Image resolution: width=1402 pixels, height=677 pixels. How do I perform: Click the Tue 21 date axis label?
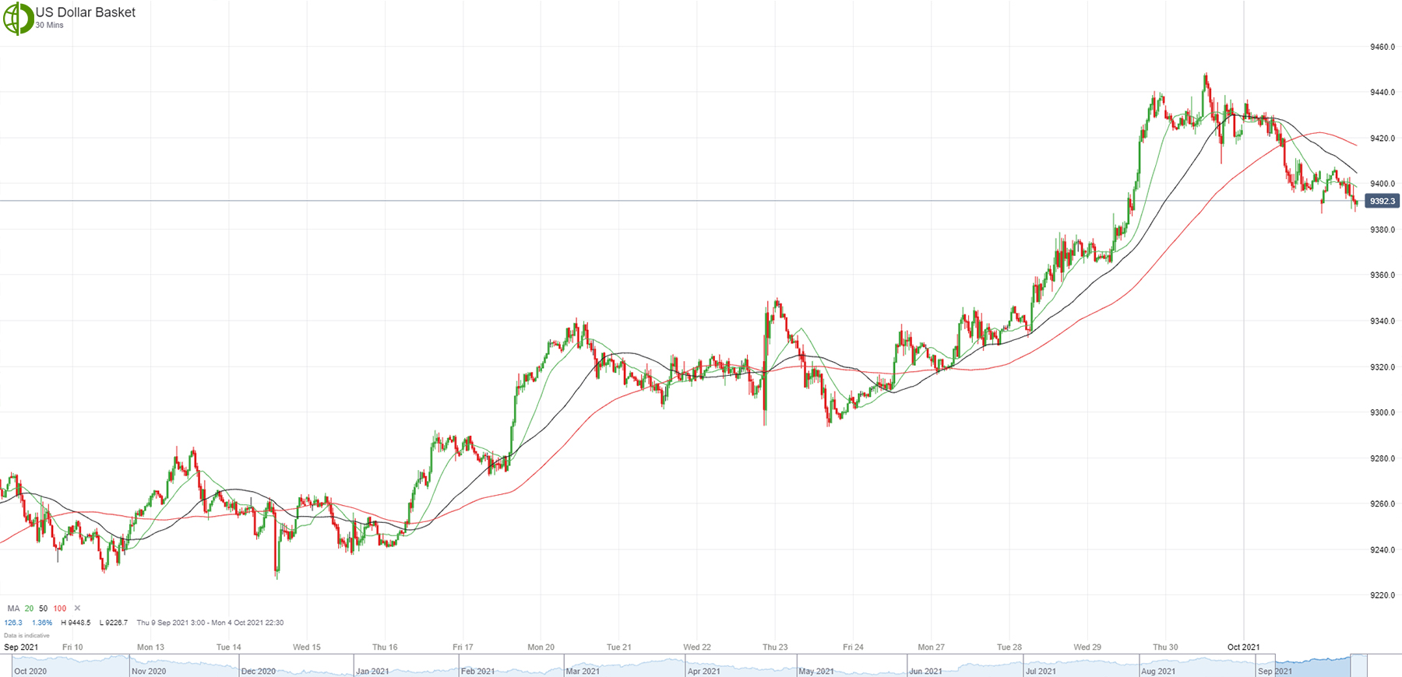point(619,647)
